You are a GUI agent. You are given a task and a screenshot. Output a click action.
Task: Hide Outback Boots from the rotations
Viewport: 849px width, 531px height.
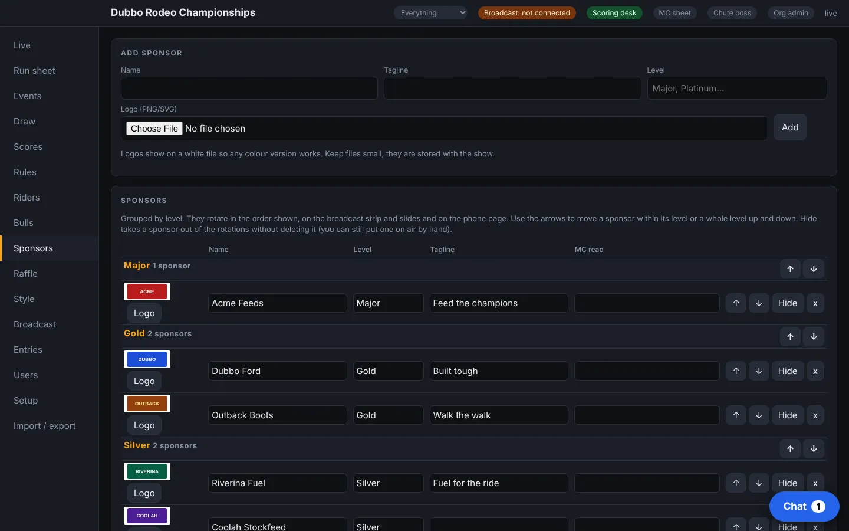(788, 415)
